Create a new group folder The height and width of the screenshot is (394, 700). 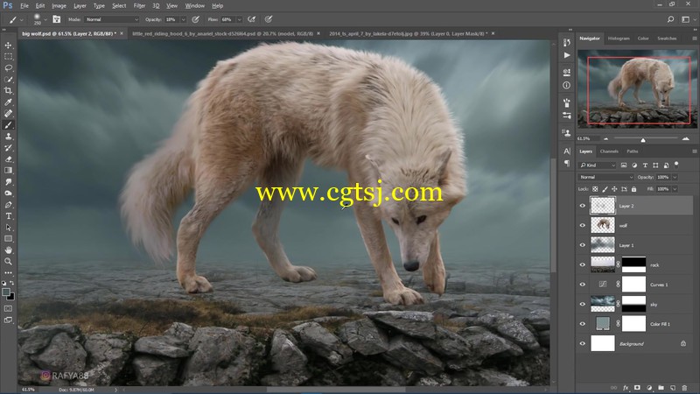[x=661, y=388]
